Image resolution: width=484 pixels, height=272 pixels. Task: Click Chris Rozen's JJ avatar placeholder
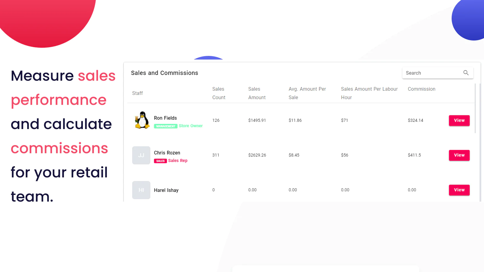coord(141,155)
